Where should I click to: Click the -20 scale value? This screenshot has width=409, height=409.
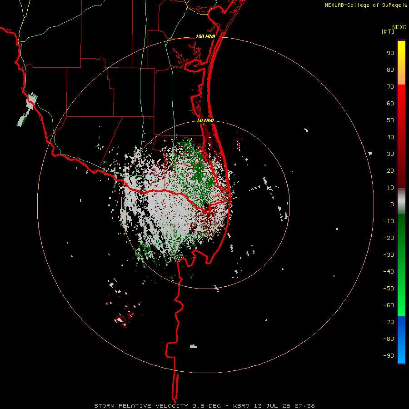(389, 238)
